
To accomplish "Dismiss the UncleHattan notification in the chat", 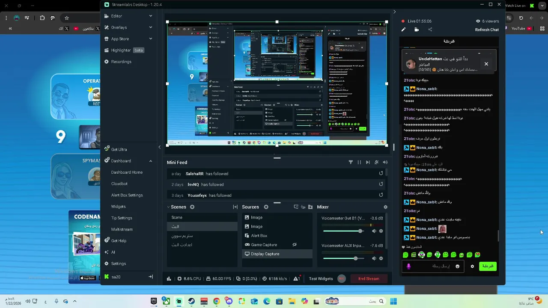I will (x=486, y=64).
